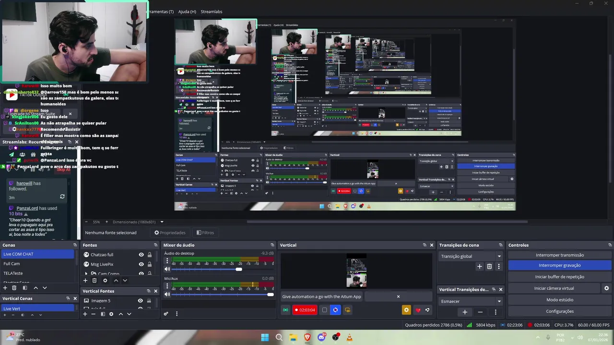Add a new source in Fontes panel
Image resolution: width=614 pixels, height=345 pixels.
pos(85,280)
